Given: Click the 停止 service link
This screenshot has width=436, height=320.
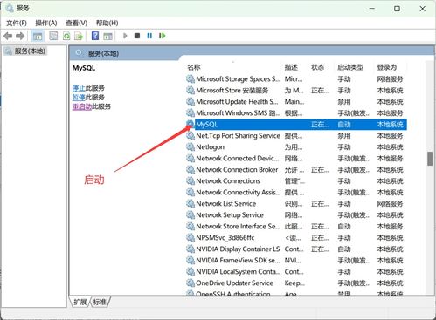Looking at the screenshot, I should click(79, 88).
